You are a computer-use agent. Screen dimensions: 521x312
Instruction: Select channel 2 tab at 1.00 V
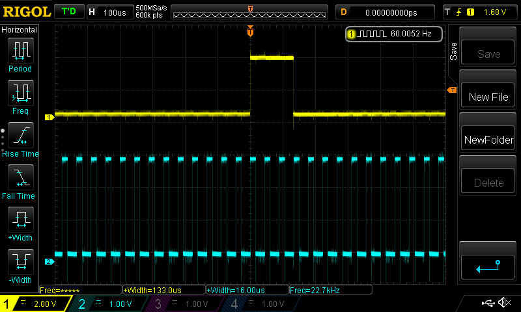tap(109, 304)
